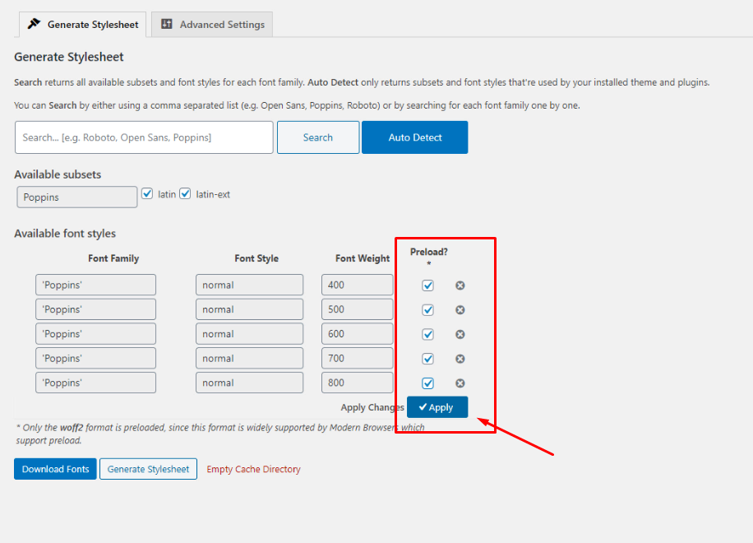Delete the Poppins 800 font style
The height and width of the screenshot is (543, 753).
[x=460, y=383]
